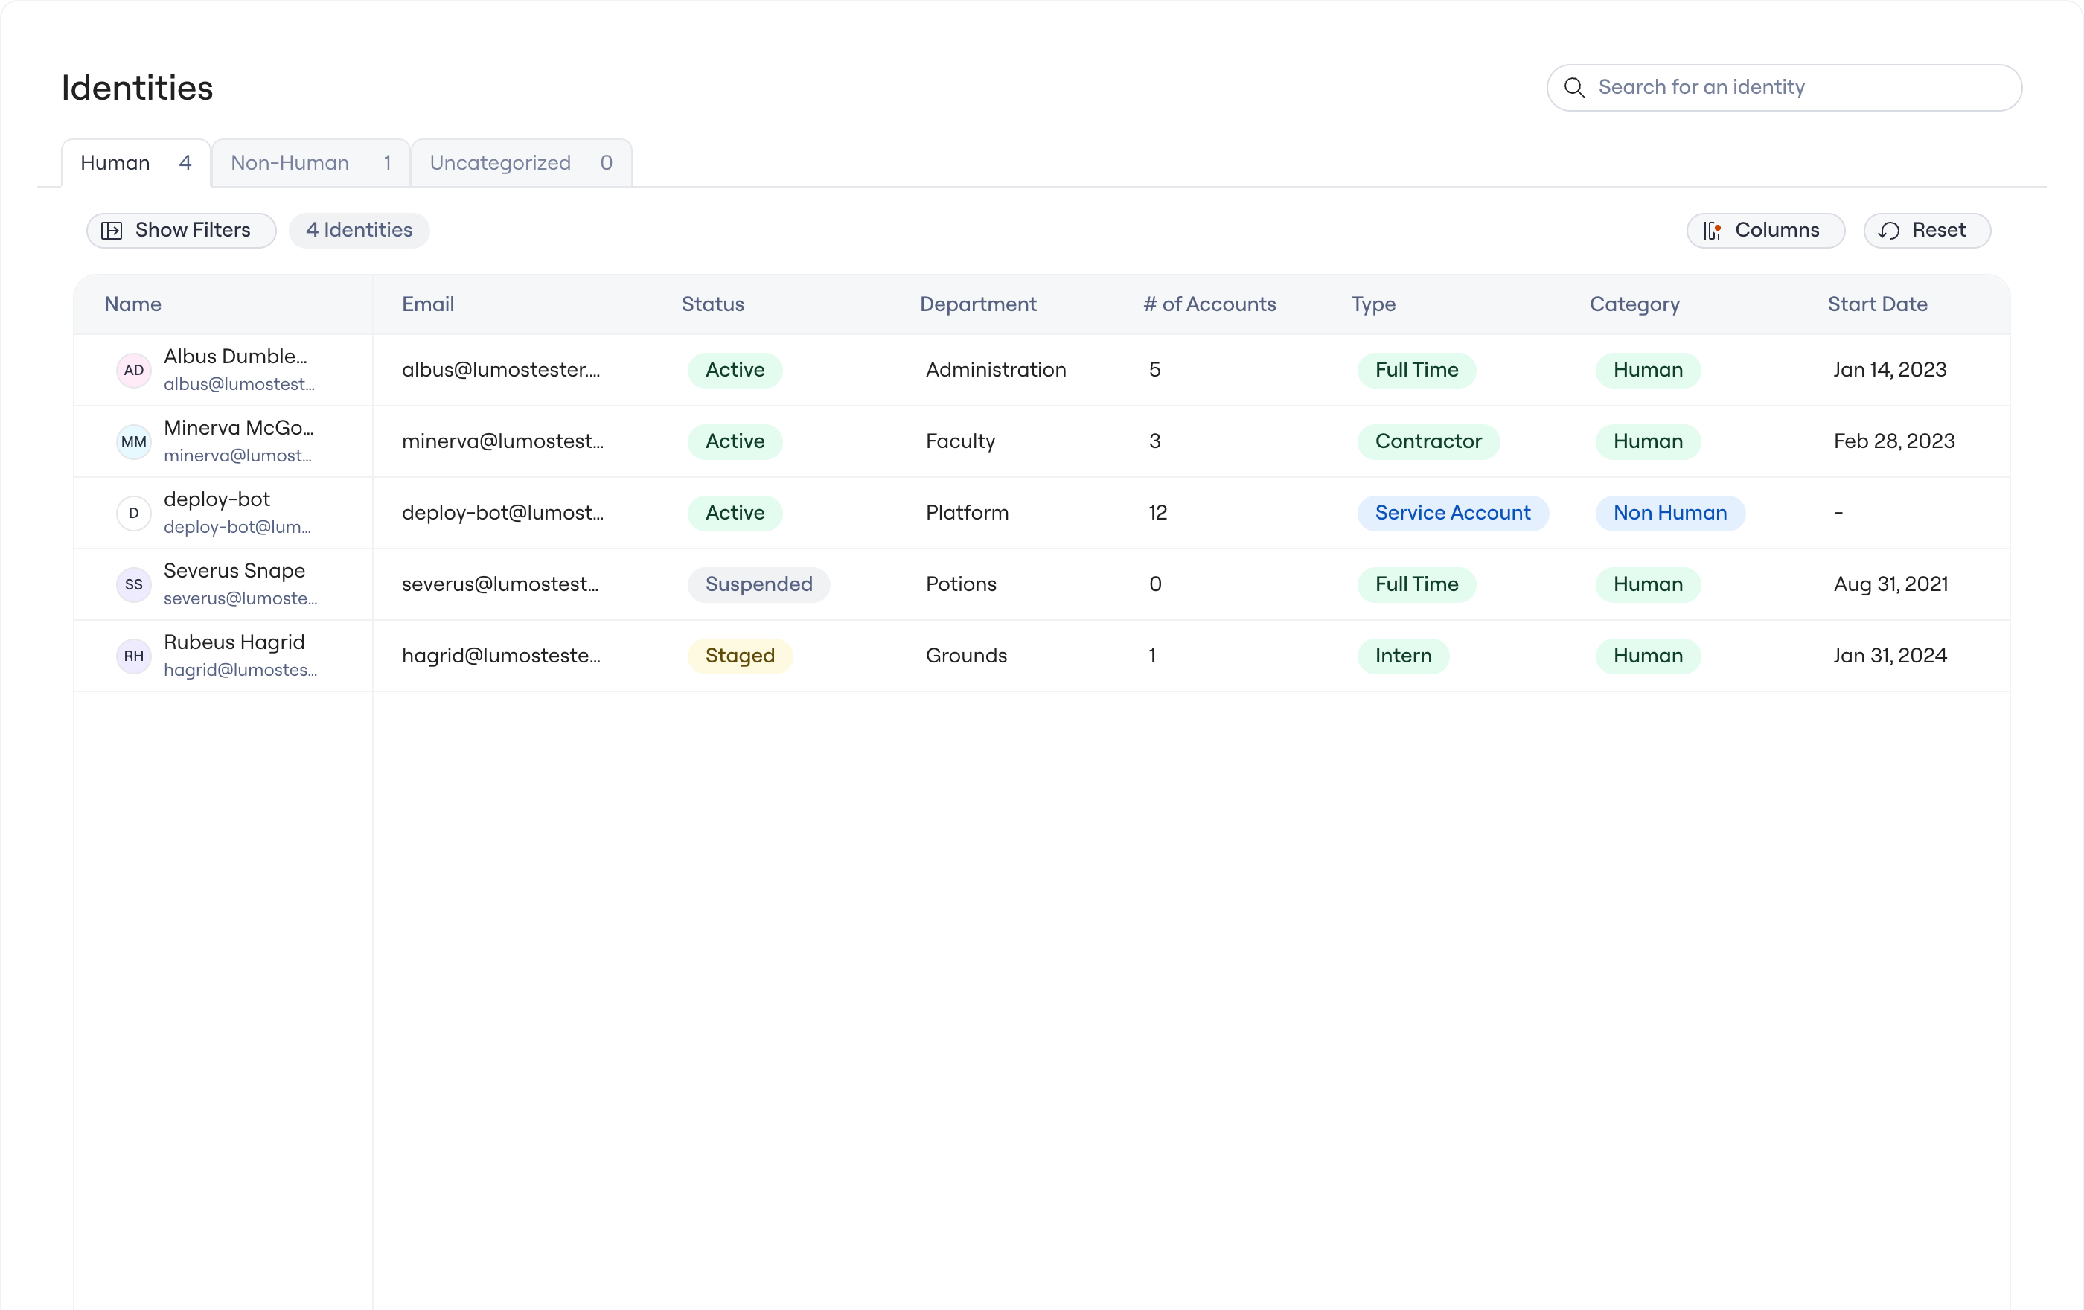Click the Jan 14, 2023 start date
The width and height of the screenshot is (2084, 1310).
point(1889,371)
